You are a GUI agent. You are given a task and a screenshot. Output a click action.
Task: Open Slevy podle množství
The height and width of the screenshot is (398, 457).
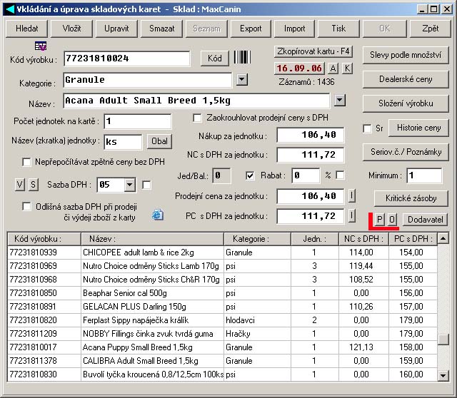(406, 55)
